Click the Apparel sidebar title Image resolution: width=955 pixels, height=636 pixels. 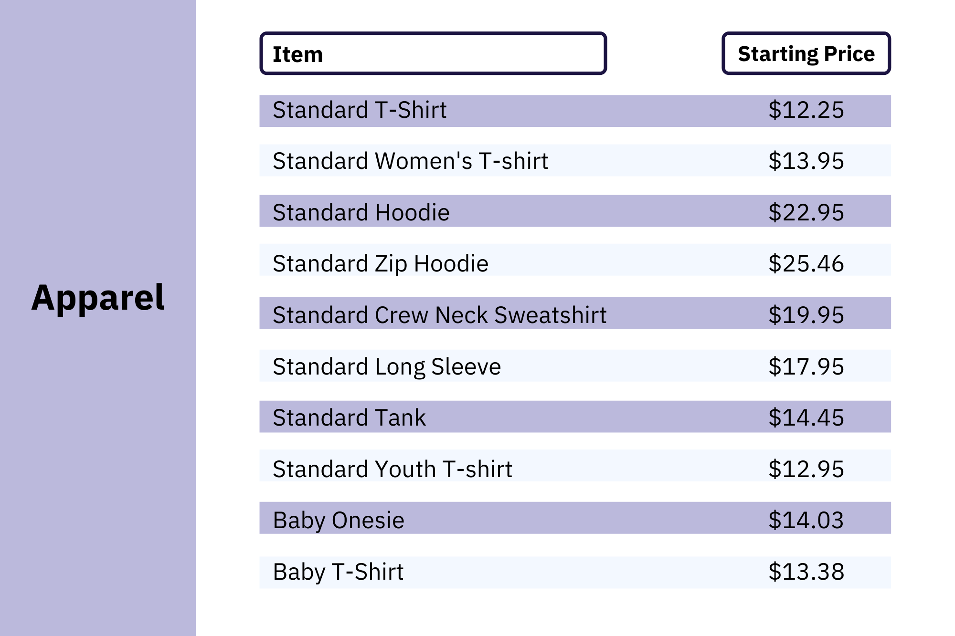click(98, 298)
